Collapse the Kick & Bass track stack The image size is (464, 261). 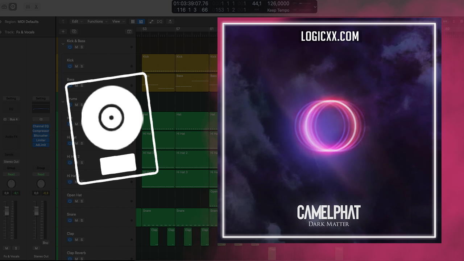pyautogui.click(x=63, y=44)
